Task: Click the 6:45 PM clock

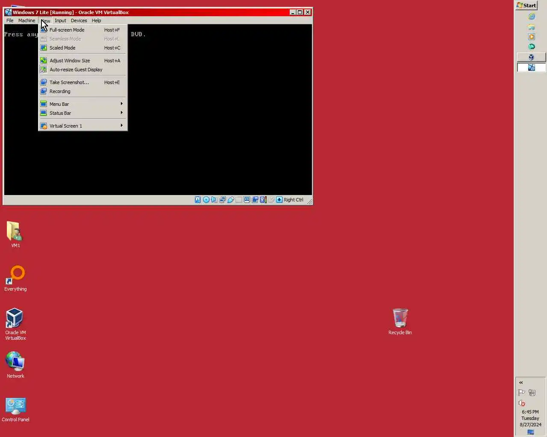Action: coord(530,412)
